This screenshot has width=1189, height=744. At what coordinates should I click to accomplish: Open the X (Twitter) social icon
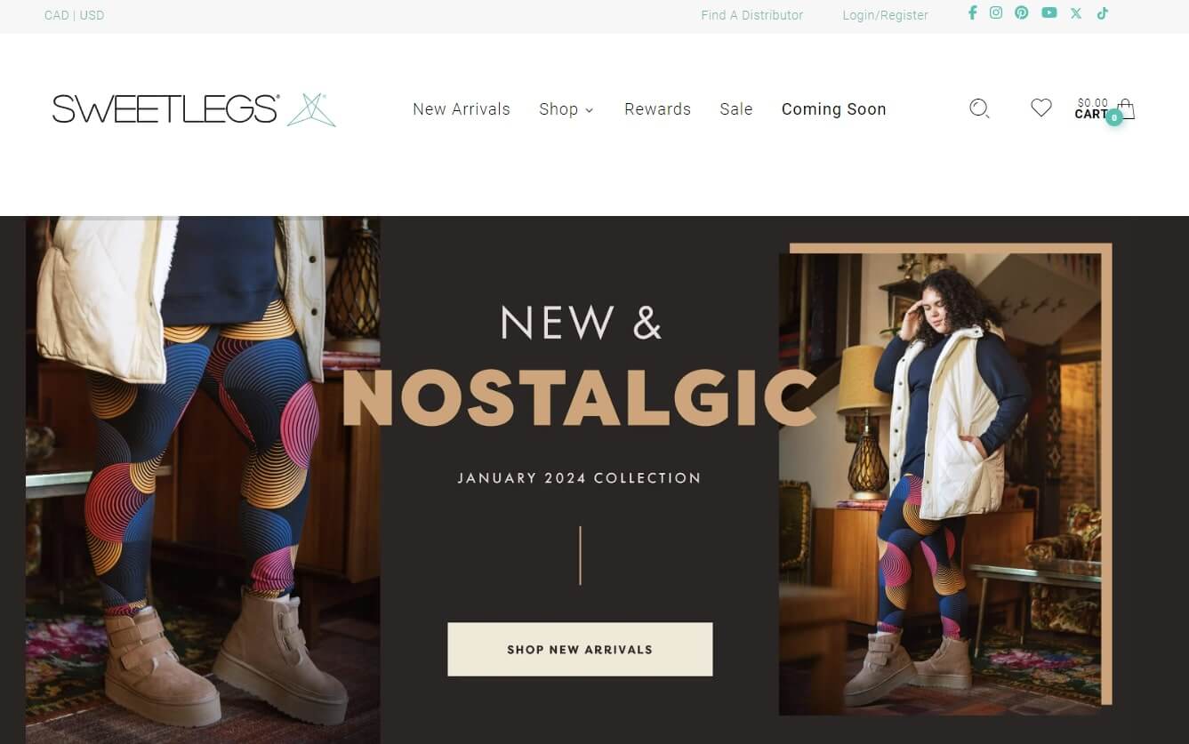pyautogui.click(x=1076, y=13)
